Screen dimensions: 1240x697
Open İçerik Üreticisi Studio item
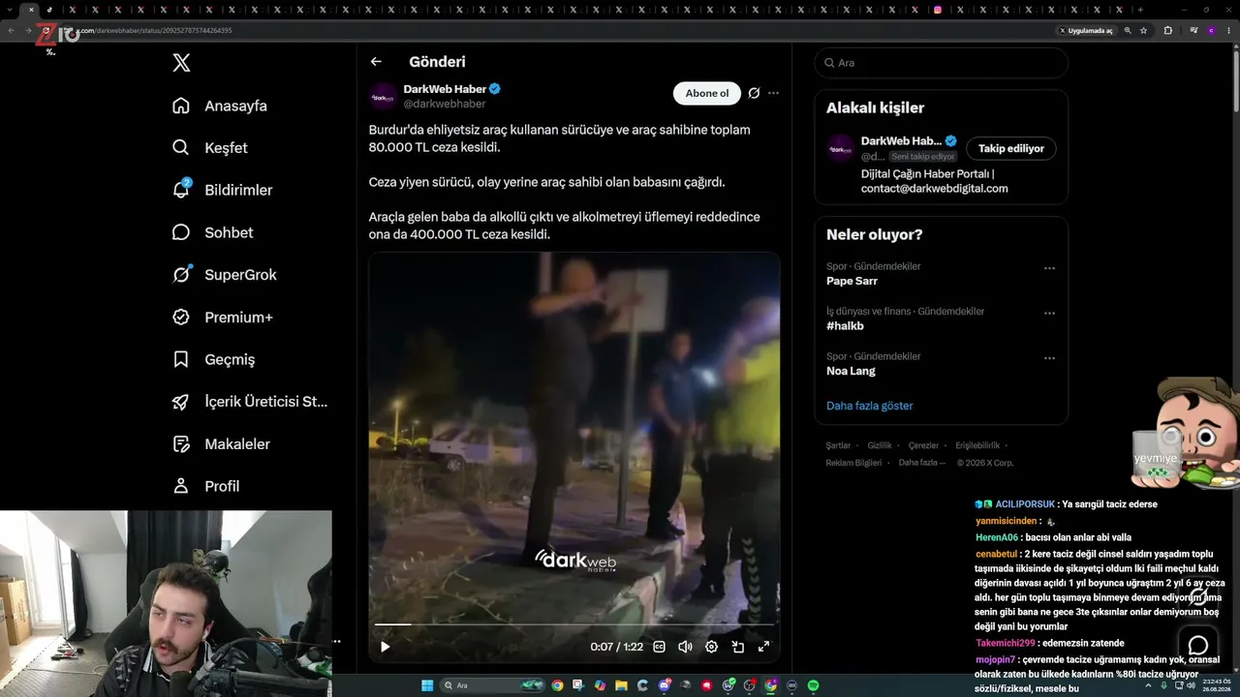tap(249, 402)
